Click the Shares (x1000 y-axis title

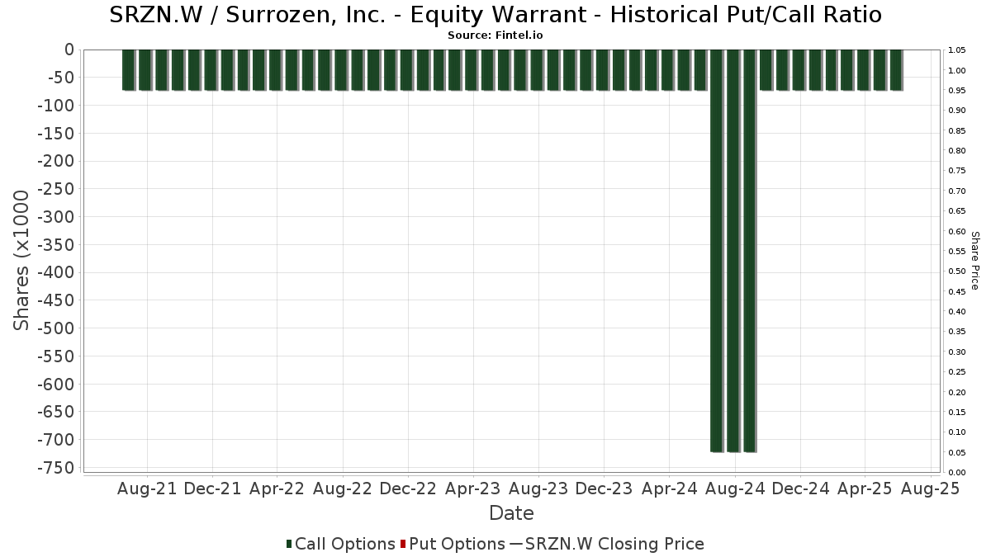coord(21,261)
